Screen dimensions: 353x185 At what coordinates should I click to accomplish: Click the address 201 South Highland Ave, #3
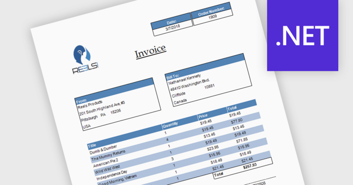click(x=102, y=108)
